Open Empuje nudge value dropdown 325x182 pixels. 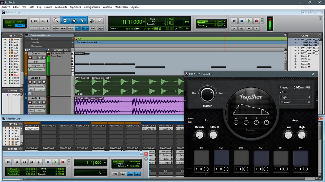tap(225, 26)
